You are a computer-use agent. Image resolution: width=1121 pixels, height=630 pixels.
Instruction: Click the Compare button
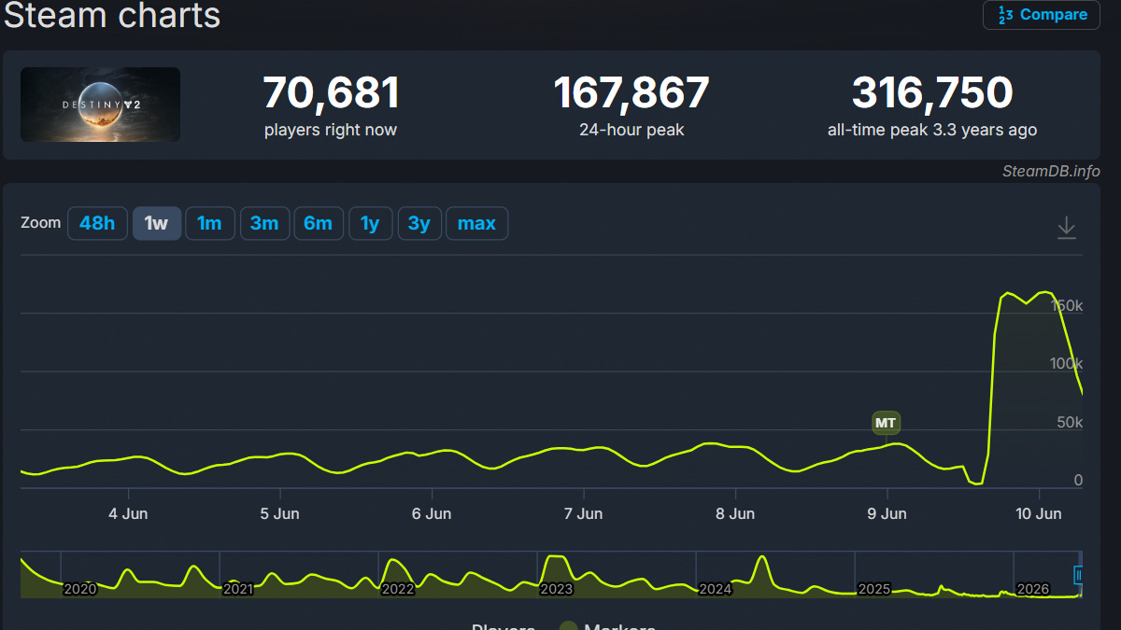[x=1042, y=15]
